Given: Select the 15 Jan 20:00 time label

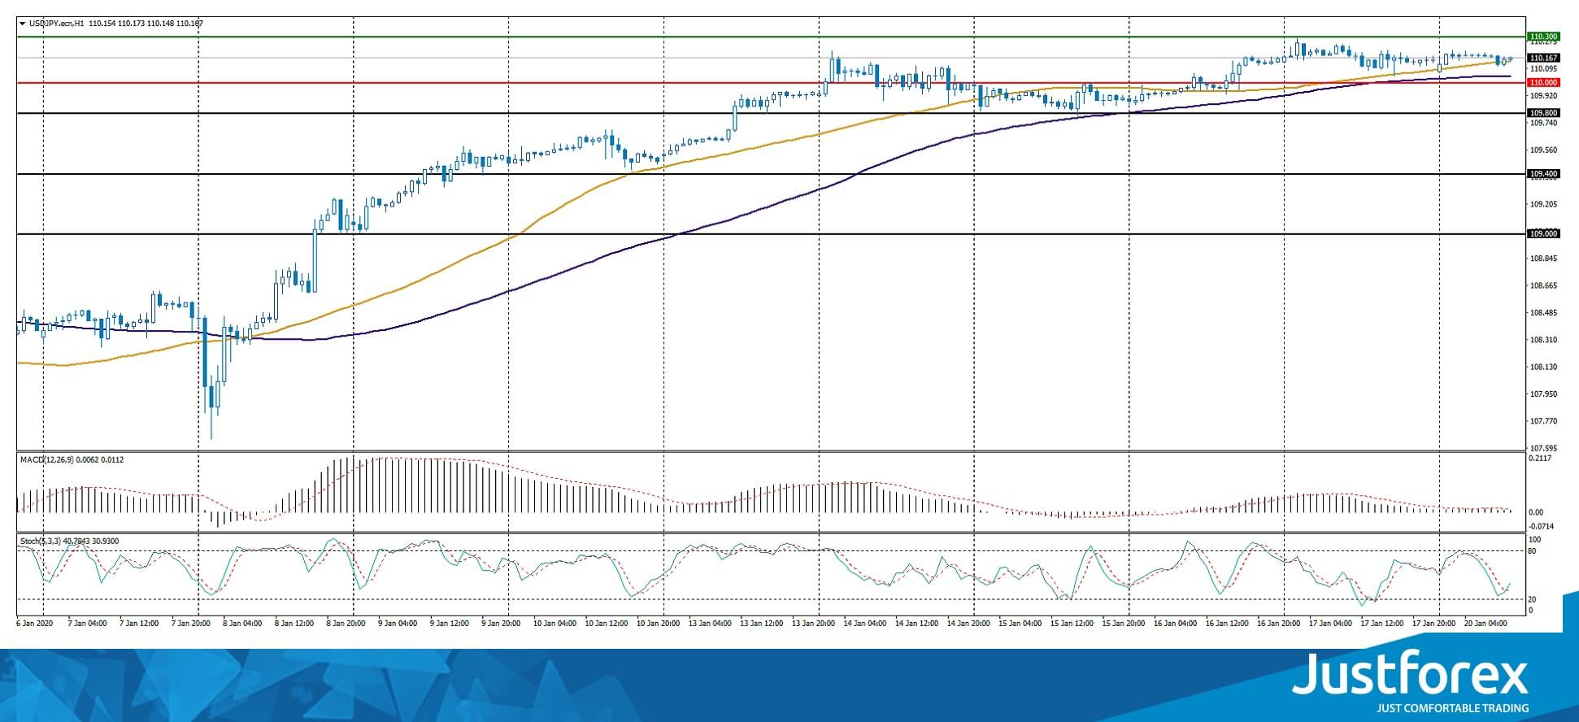Looking at the screenshot, I should tap(1124, 624).
